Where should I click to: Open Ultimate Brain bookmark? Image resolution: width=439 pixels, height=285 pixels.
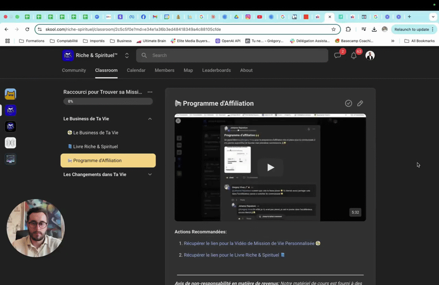(x=151, y=41)
